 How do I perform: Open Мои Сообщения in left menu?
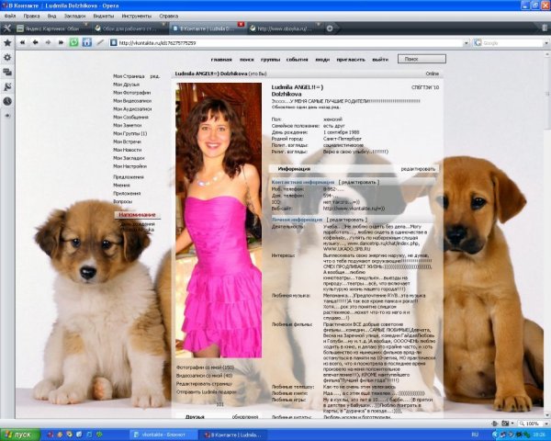pos(130,117)
